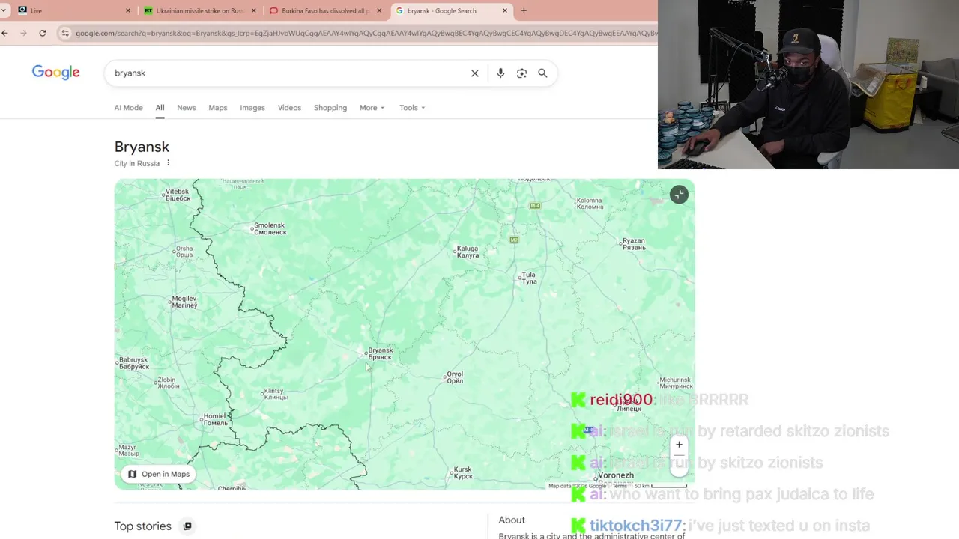Click the Homiel label on the map
The width and height of the screenshot is (959, 539).
tap(216, 419)
